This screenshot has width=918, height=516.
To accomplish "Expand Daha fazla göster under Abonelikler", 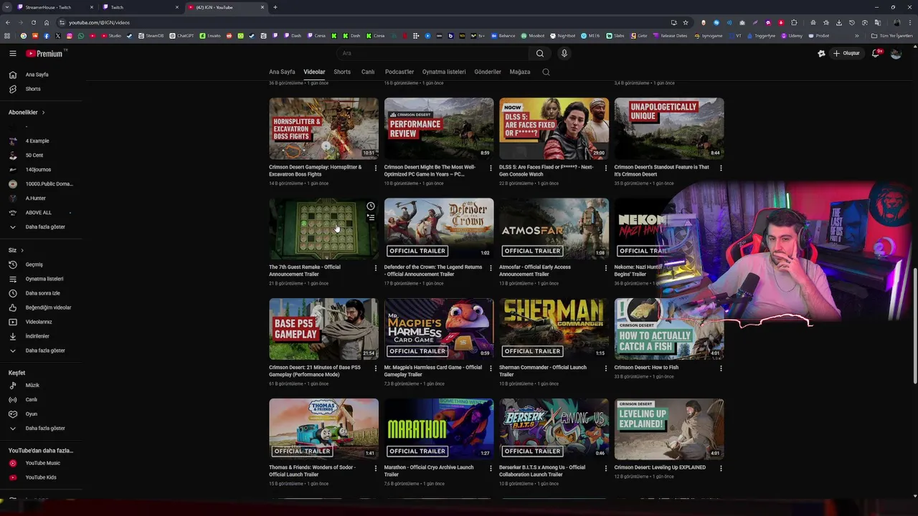I will [x=45, y=227].
